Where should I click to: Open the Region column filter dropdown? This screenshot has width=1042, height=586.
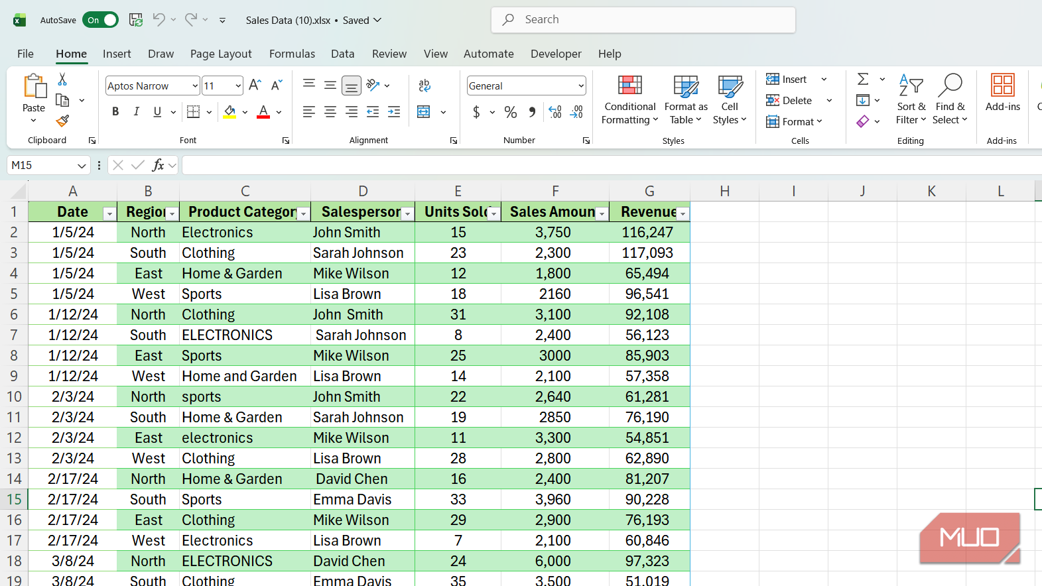pos(172,213)
